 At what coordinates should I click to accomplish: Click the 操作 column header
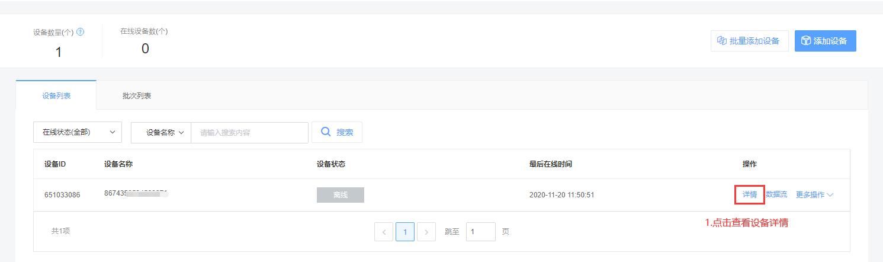(x=750, y=164)
